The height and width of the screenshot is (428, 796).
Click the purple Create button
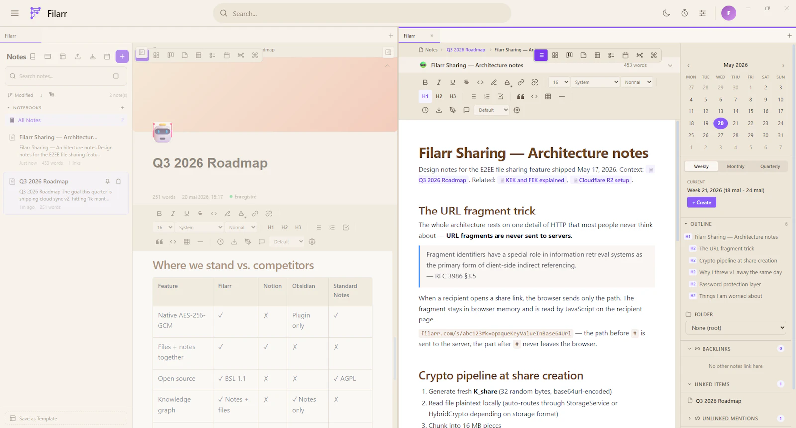coord(701,202)
